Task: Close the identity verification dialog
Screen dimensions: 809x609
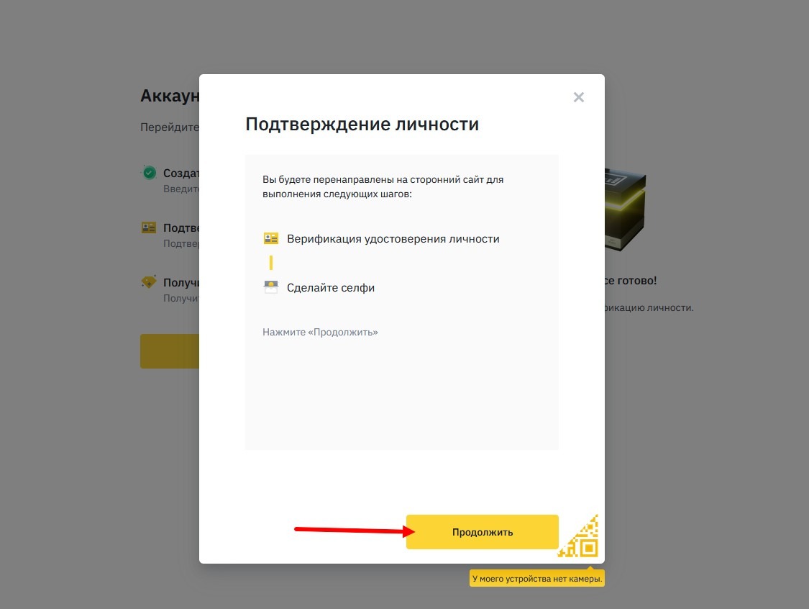Action: [578, 97]
